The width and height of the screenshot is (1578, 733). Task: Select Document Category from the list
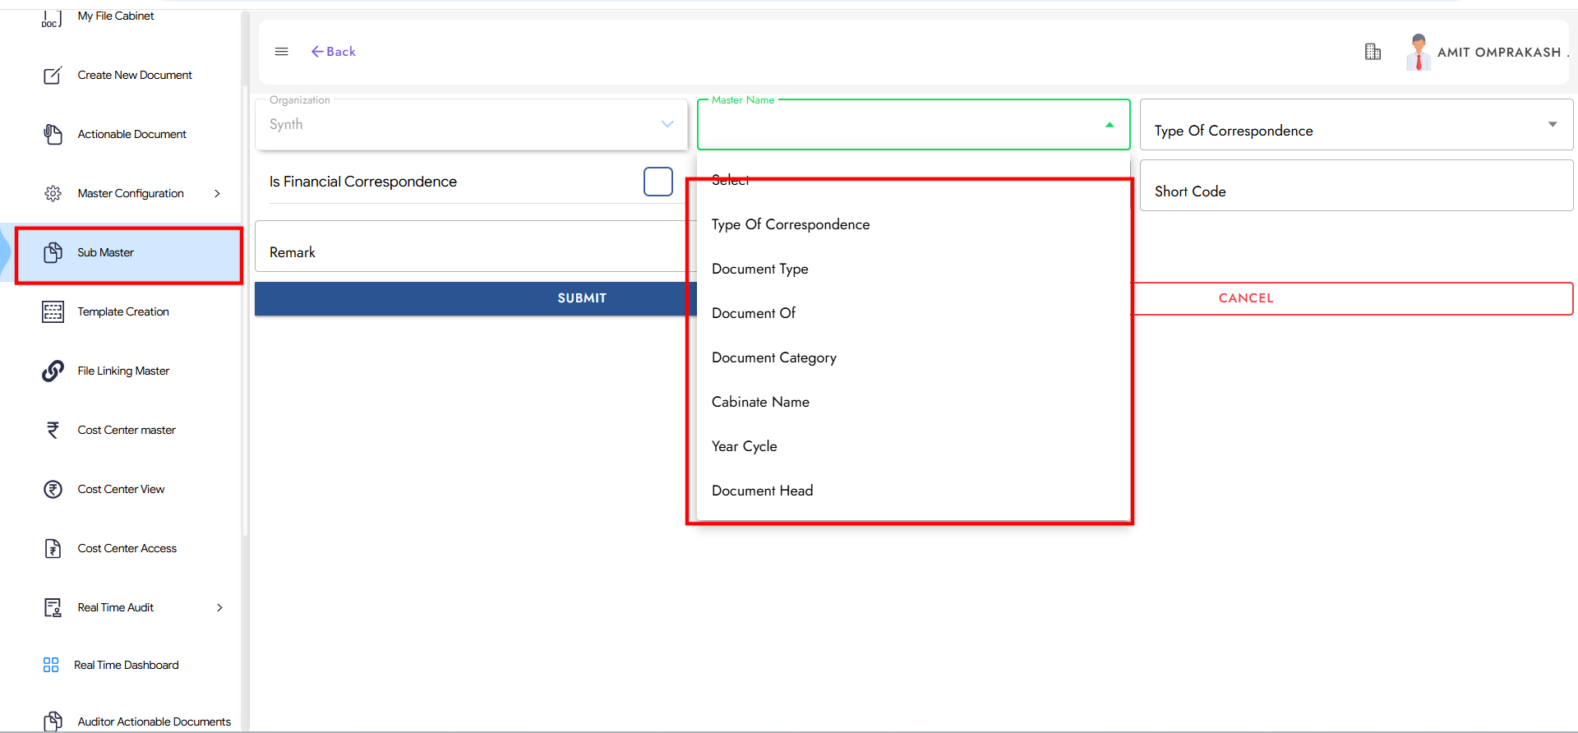[774, 357]
